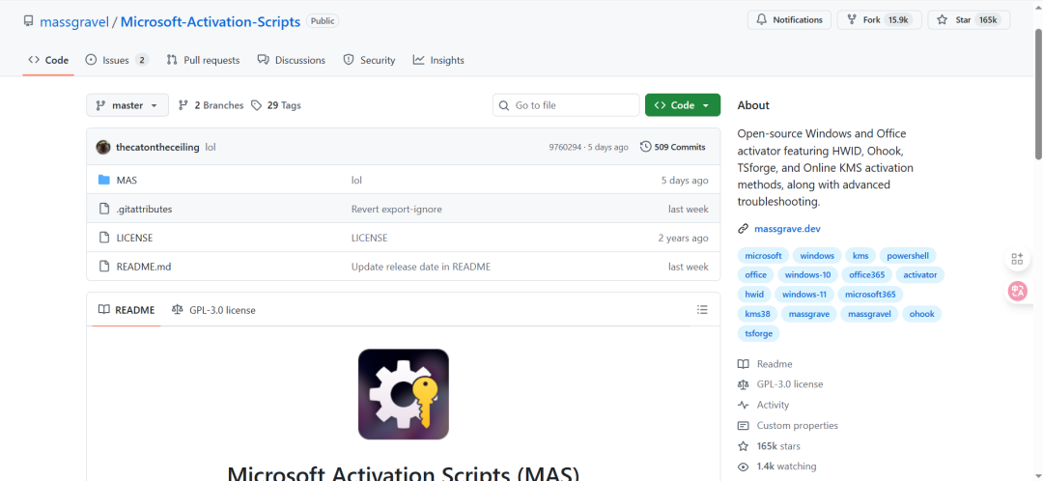Open the Insights tab
Screen dimensions: 1043x481
coord(438,60)
